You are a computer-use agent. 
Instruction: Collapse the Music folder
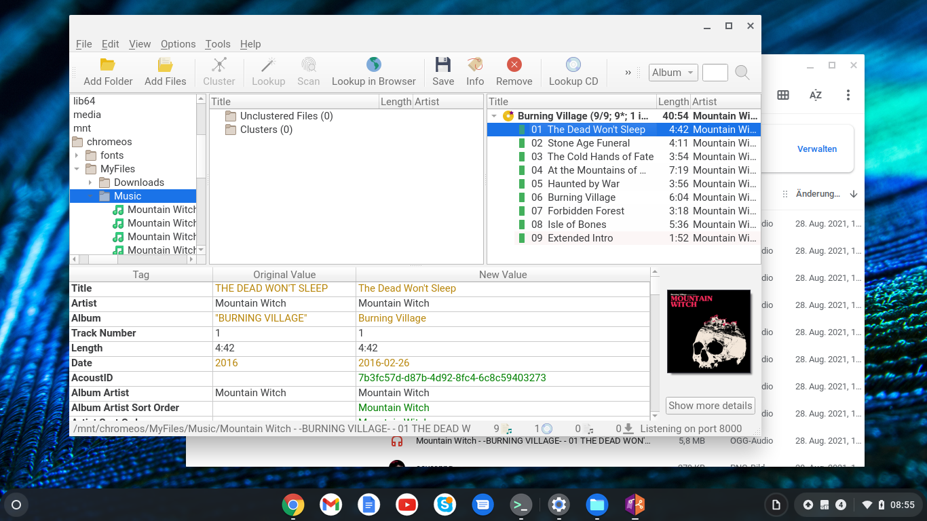tap(90, 196)
